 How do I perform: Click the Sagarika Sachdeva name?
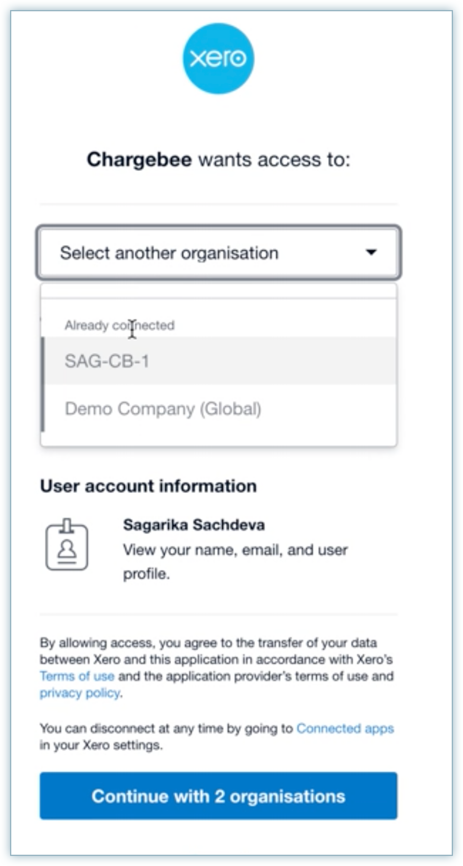coord(194,525)
